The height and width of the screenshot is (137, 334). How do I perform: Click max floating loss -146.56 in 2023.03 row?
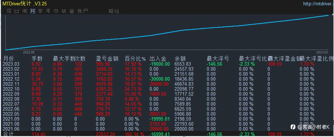(x=214, y=64)
